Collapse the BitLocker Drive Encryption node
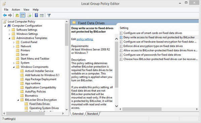The image size is (201, 123). pos(18,100)
